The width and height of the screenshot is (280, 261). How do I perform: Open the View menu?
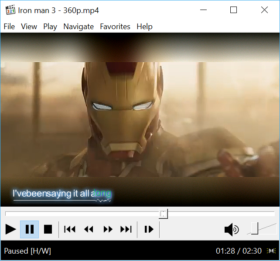pos(29,27)
